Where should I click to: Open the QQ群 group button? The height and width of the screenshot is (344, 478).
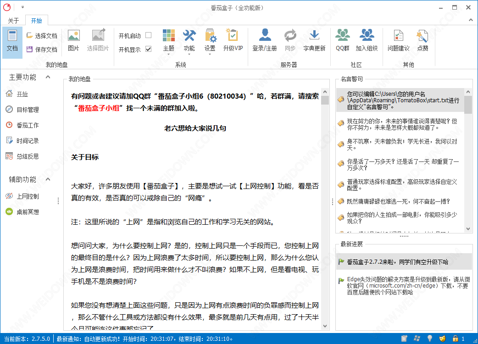(342, 40)
